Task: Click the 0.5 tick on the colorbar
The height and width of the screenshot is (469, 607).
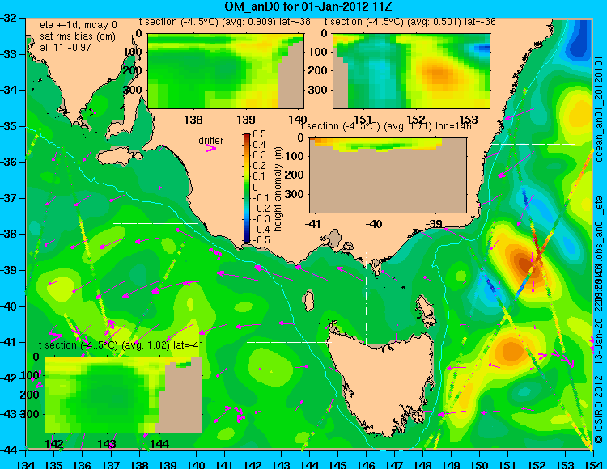Action: click(259, 134)
